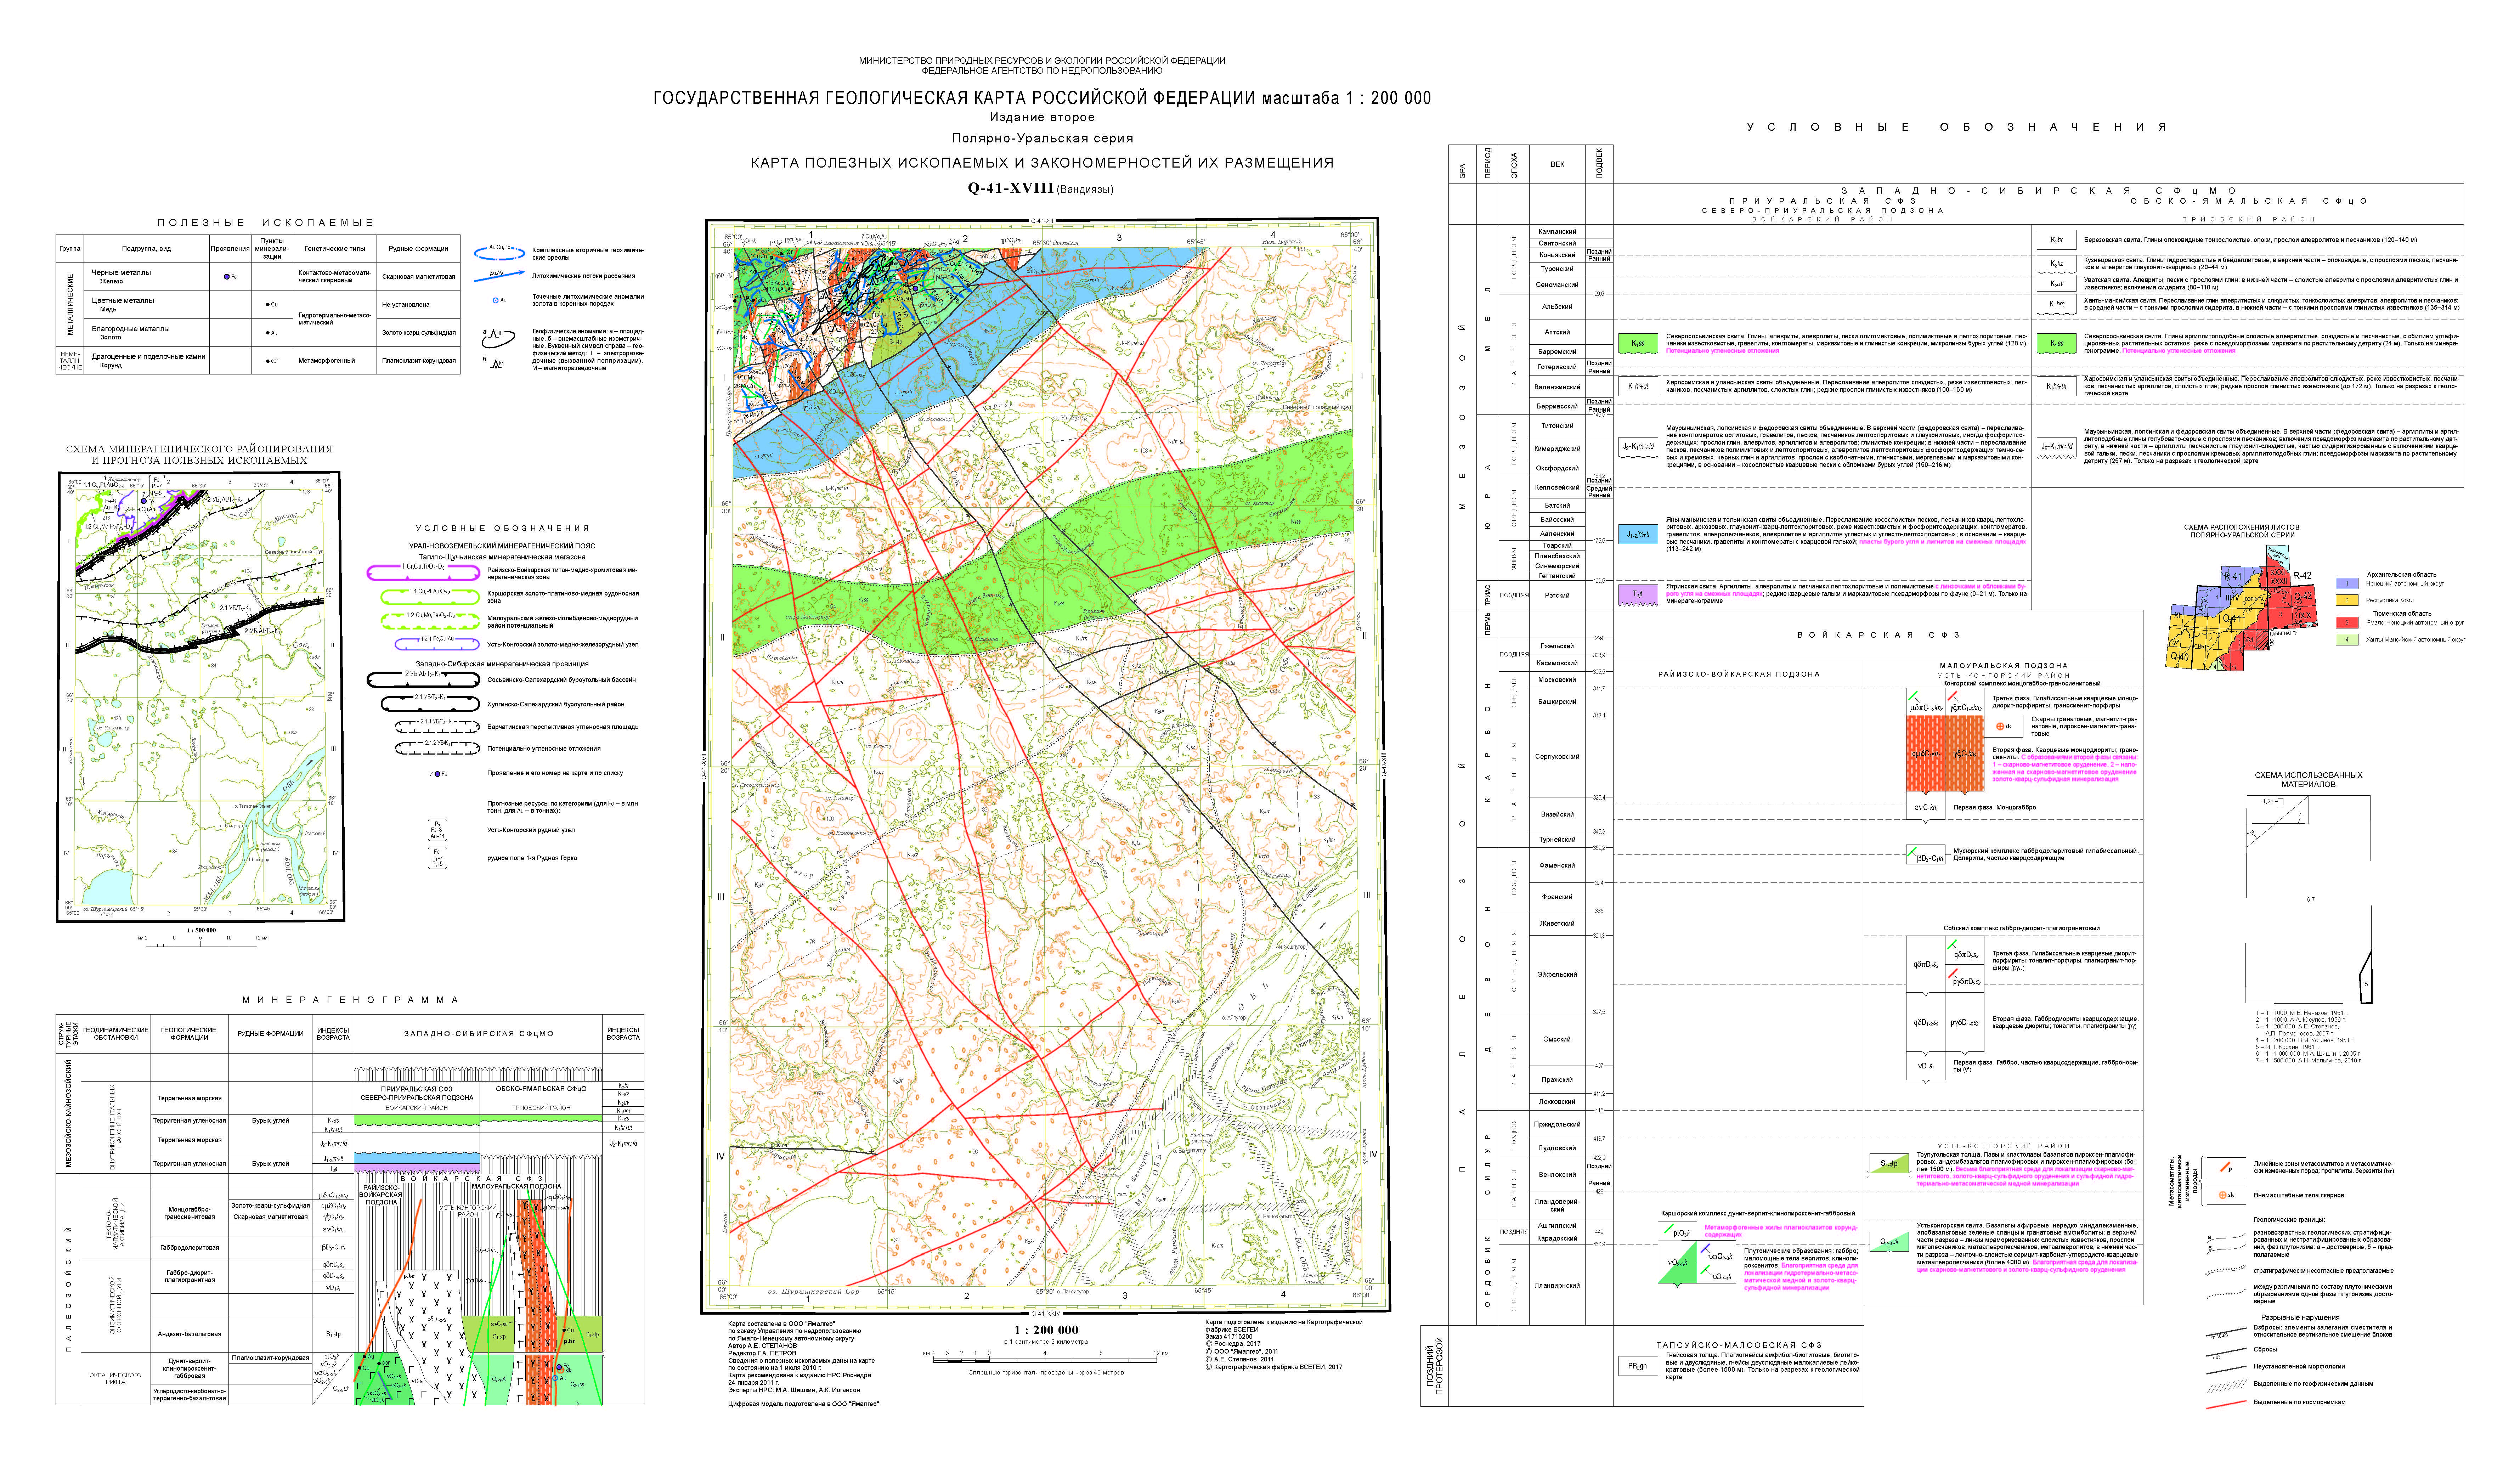Click the boxed Fe P₁-7 P₂-5 resources symbol
This screenshot has height=1462, width=2520.
437,858
